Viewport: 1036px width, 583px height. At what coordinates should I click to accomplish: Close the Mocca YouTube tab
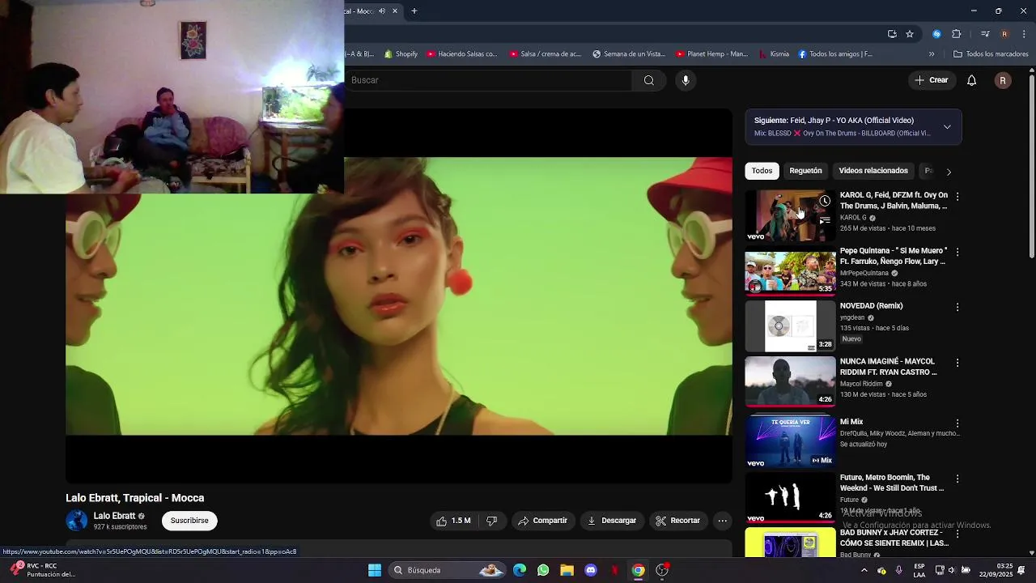pyautogui.click(x=395, y=11)
